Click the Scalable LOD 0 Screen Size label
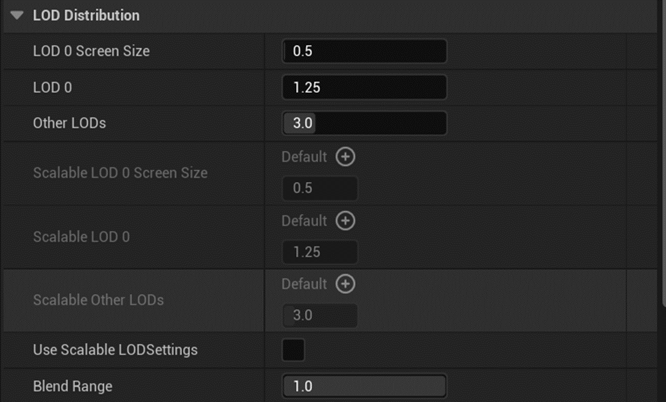Image resolution: width=666 pixels, height=402 pixels. (x=120, y=173)
